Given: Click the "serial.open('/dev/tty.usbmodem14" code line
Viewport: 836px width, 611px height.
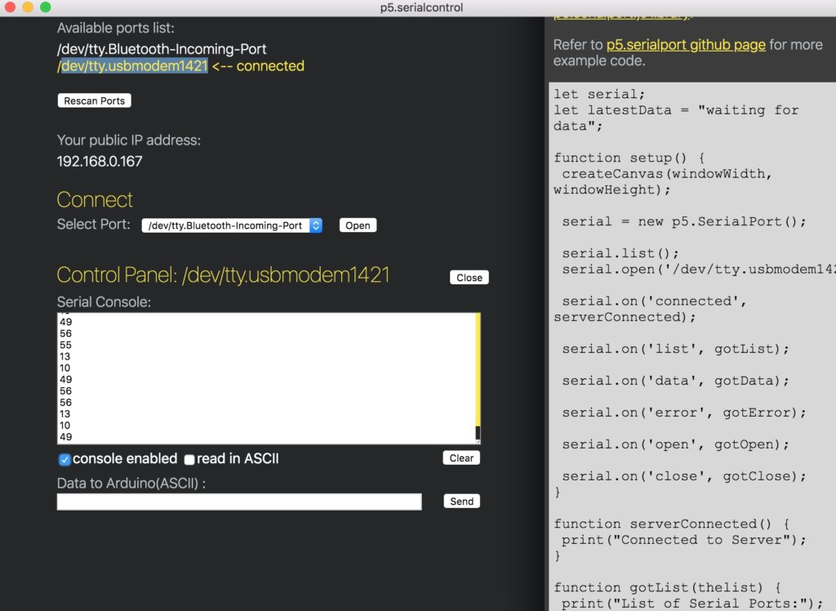Looking at the screenshot, I should point(699,270).
